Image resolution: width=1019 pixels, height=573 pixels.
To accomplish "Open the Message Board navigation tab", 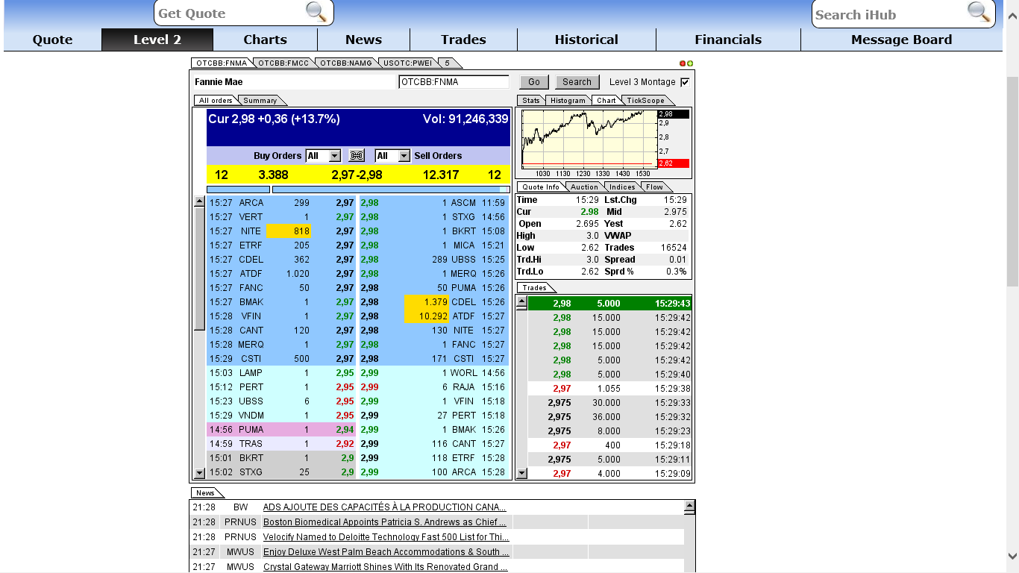I will pyautogui.click(x=901, y=40).
